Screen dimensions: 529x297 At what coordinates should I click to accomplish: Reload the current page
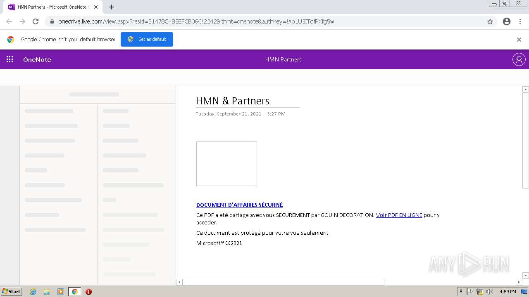point(36,21)
